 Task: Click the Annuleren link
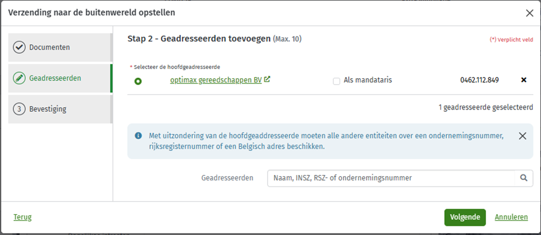[x=511, y=217]
